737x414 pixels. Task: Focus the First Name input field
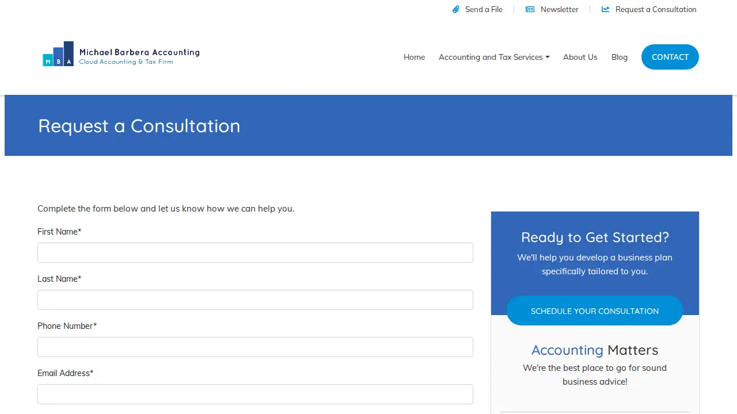tap(255, 252)
